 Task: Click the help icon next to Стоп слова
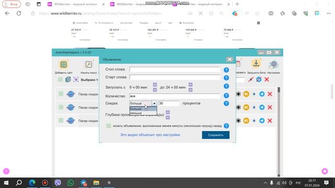(226, 70)
